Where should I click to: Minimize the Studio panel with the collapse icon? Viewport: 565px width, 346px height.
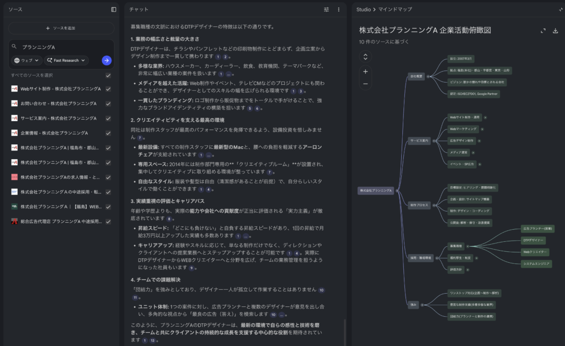[x=561, y=9]
